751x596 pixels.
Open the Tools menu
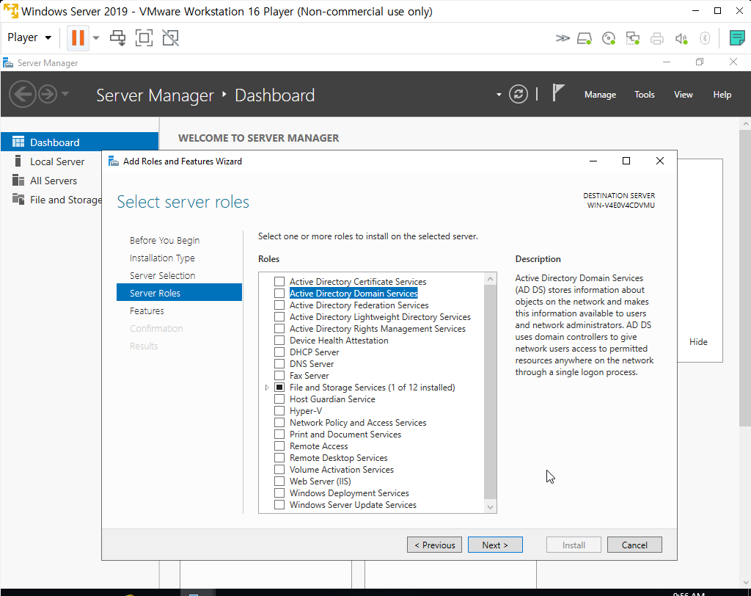[x=644, y=95]
